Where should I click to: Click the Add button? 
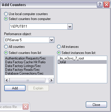click(x=15, y=88)
